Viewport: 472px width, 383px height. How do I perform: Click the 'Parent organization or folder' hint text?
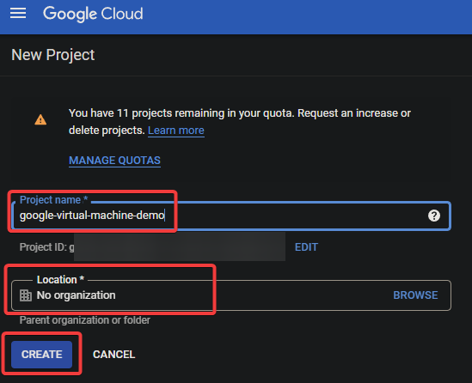tap(85, 320)
